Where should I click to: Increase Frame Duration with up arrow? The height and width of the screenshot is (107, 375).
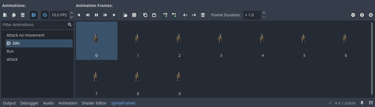264,13
